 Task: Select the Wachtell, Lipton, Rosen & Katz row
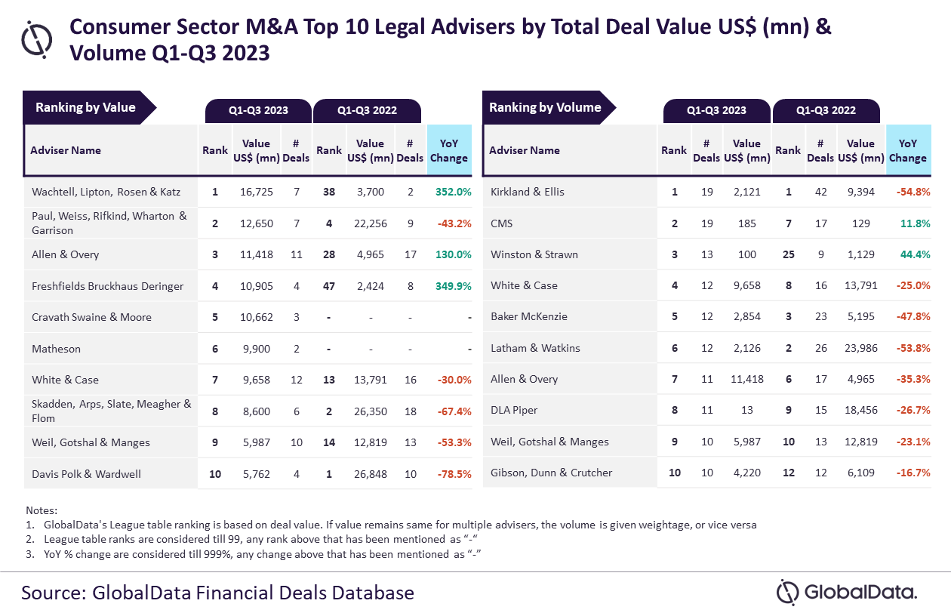click(248, 192)
